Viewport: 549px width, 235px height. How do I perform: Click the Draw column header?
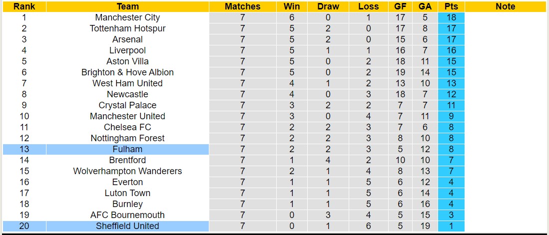pos(328,6)
